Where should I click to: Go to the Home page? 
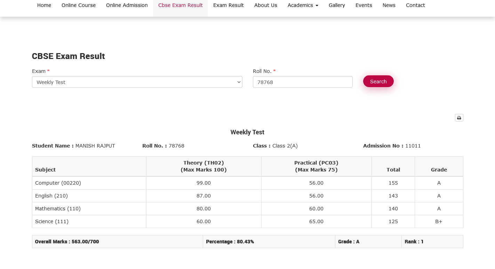coord(44,5)
